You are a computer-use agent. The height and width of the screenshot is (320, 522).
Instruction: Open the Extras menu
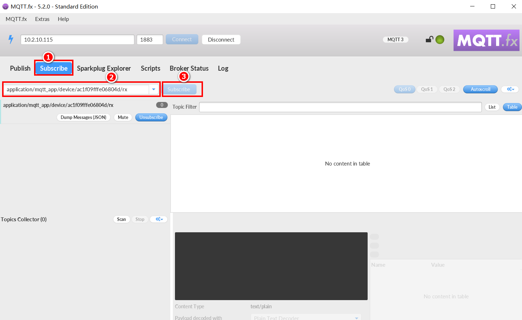[42, 19]
